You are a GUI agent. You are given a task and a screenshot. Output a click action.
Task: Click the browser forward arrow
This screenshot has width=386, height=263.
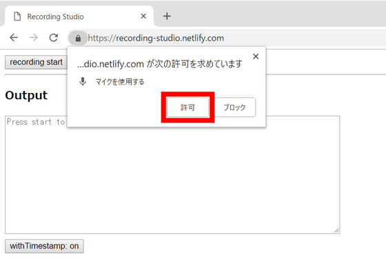pos(34,38)
